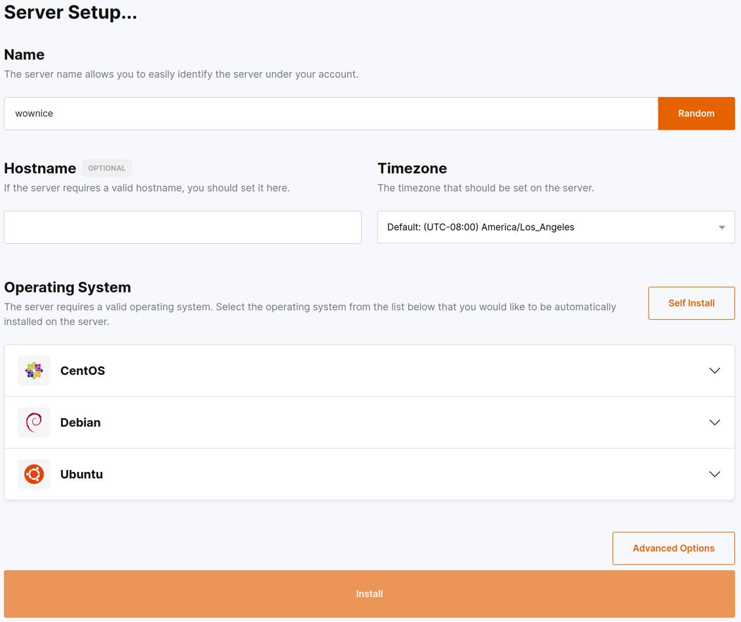Click into the empty Hostname field

[x=183, y=227]
